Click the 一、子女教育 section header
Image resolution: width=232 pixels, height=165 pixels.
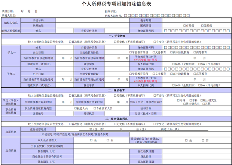[116, 36]
